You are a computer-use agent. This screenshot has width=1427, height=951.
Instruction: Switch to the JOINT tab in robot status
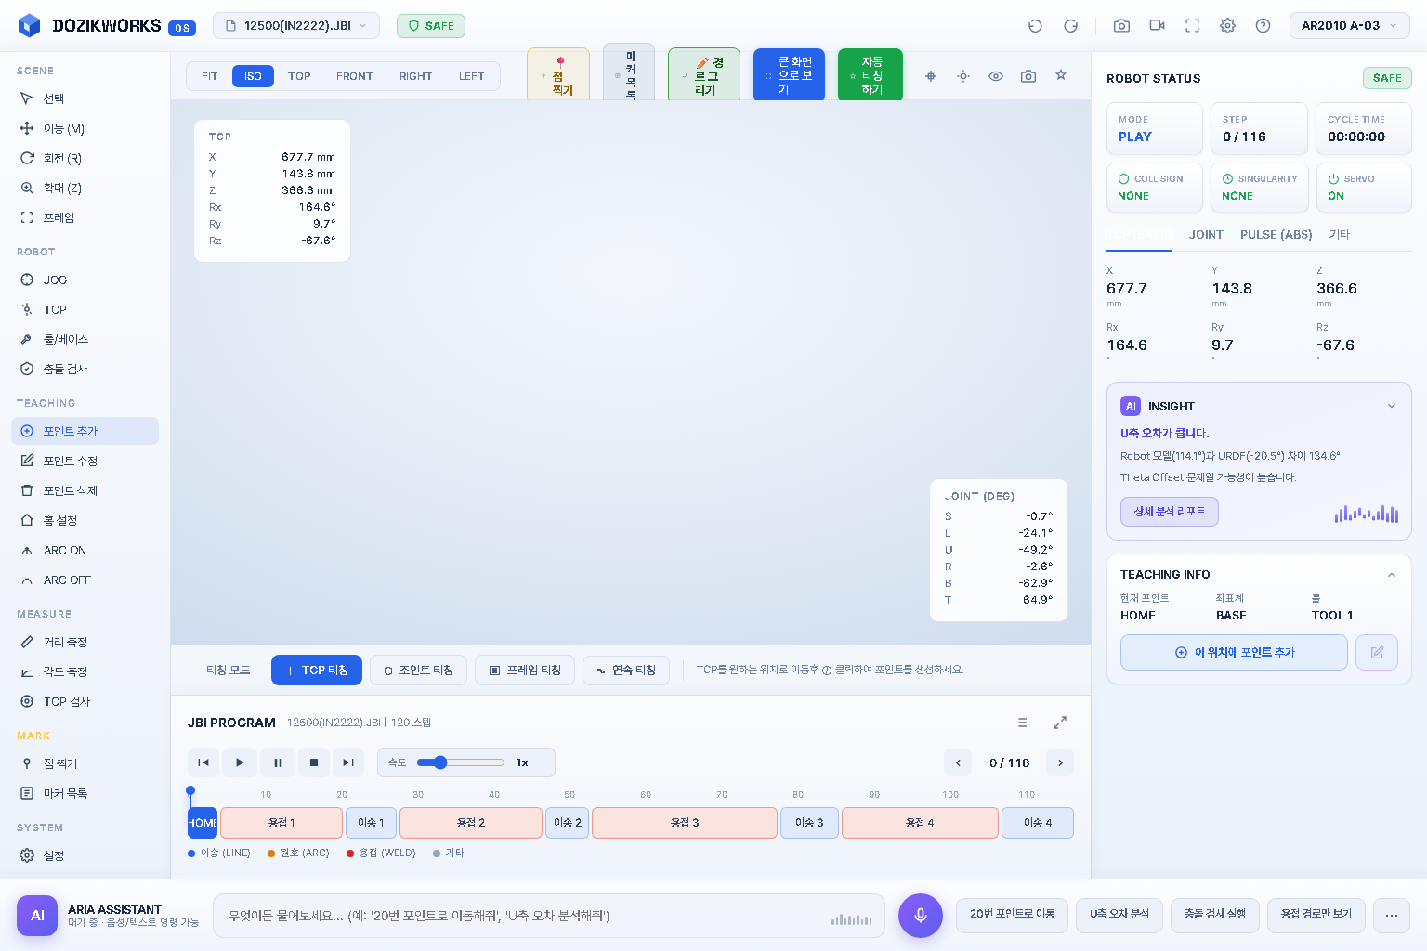[1206, 235]
